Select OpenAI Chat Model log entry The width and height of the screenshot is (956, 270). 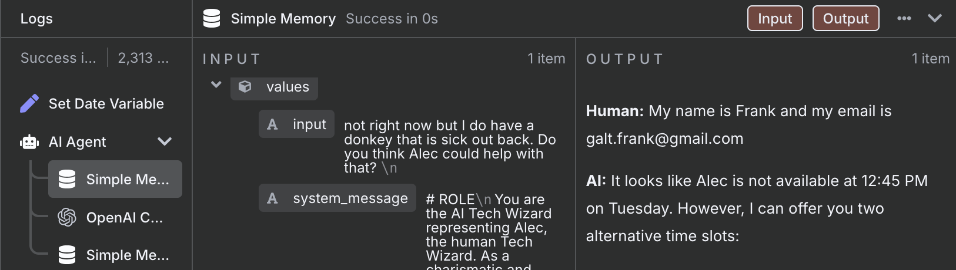coord(115,217)
